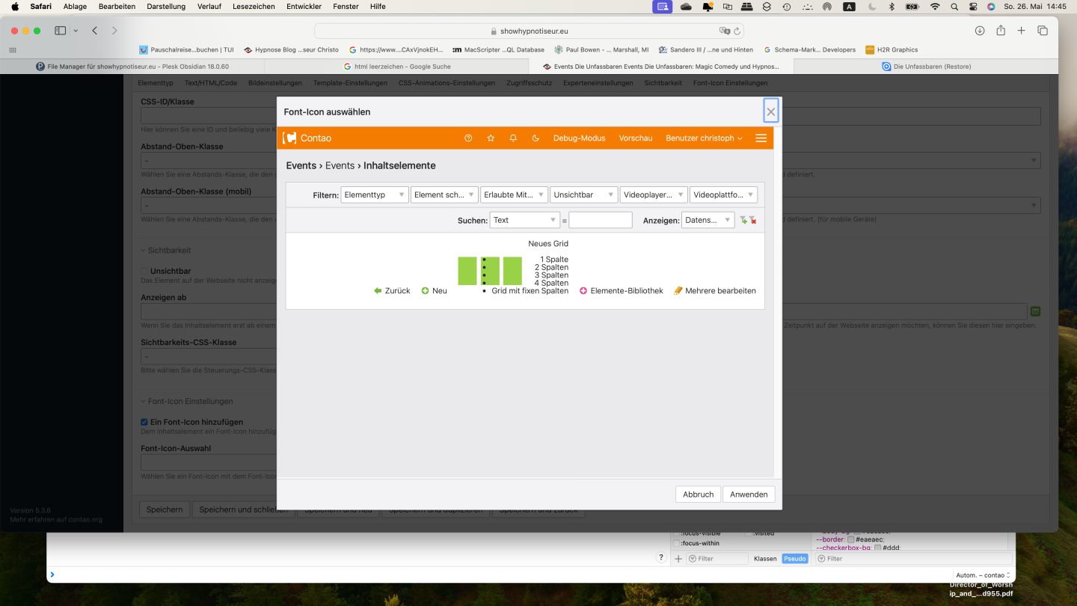Image resolution: width=1077 pixels, height=606 pixels.
Task: Uncheck Ein Font-Icon hinzufügen checkbox
Action: (x=144, y=422)
